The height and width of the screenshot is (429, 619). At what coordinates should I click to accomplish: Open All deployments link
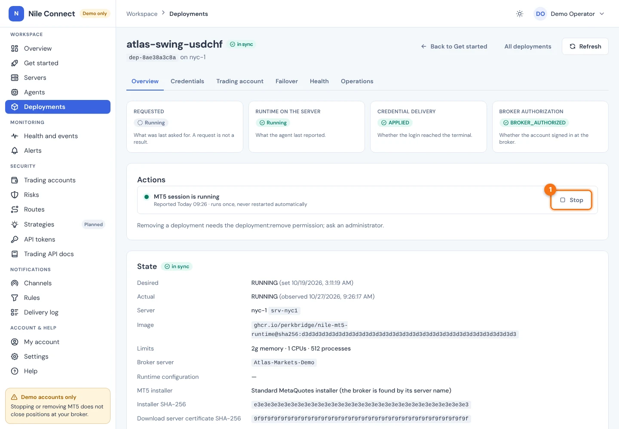tap(528, 46)
